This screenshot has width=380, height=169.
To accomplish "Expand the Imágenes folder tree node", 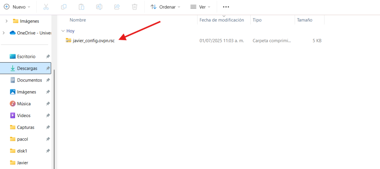I will pos(7,21).
